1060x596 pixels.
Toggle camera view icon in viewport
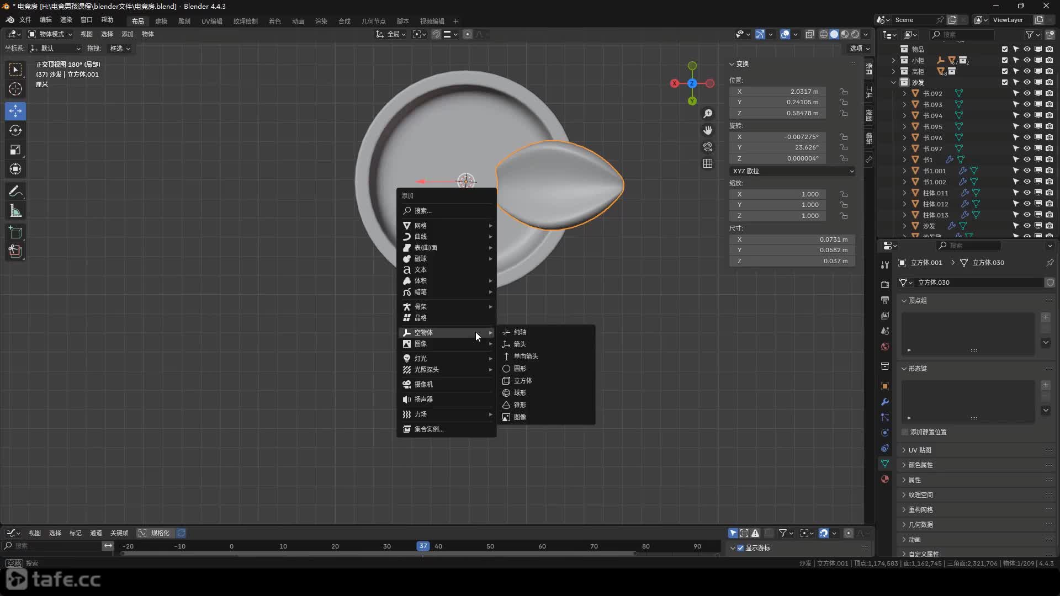pyautogui.click(x=708, y=147)
